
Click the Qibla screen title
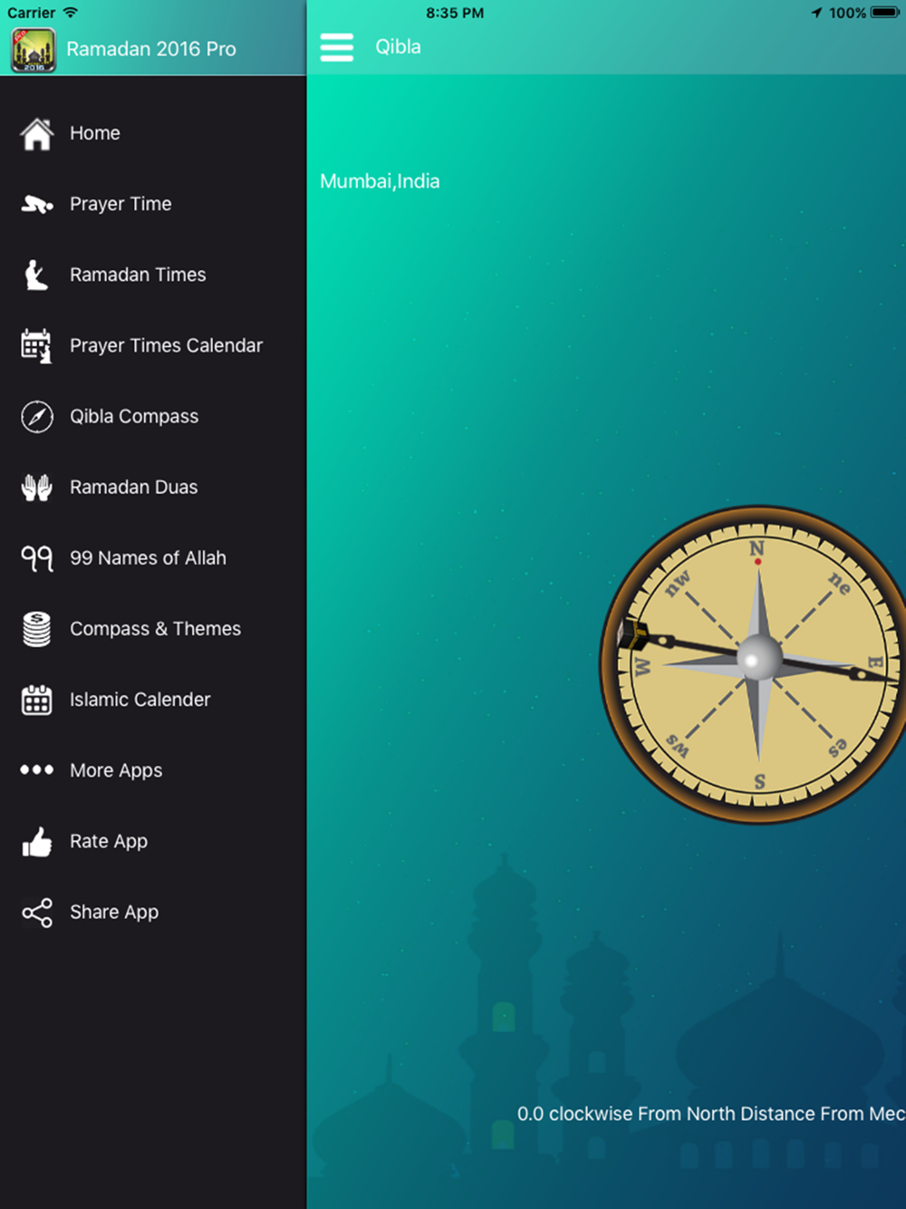click(398, 47)
